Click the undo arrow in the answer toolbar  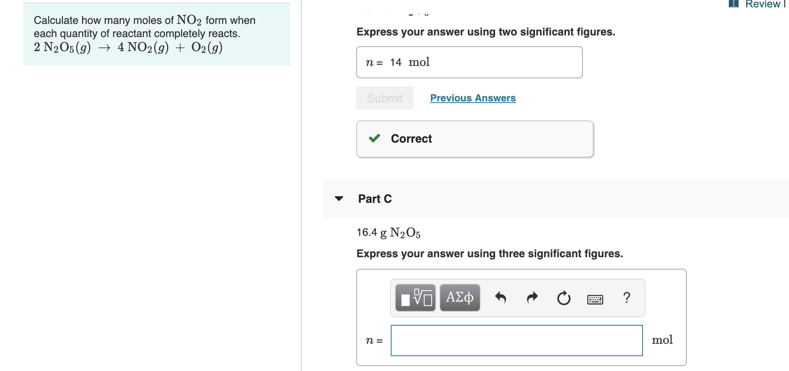[501, 298]
